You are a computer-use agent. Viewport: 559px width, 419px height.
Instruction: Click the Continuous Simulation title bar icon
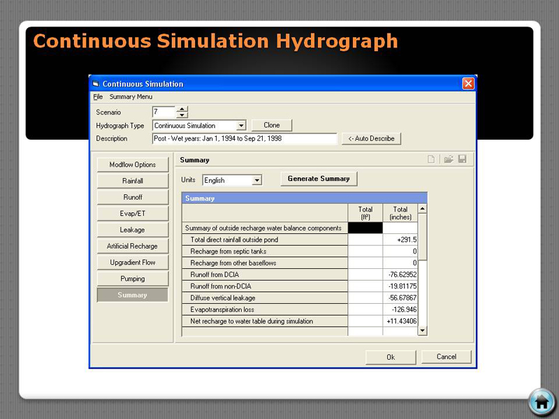(96, 84)
